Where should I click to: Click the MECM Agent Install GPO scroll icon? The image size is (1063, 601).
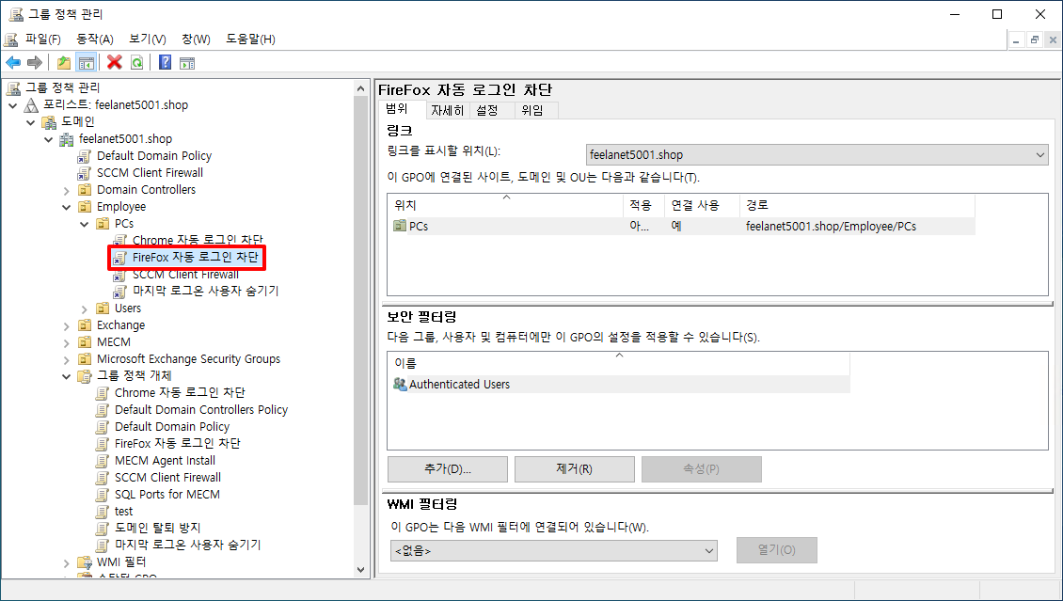103,461
